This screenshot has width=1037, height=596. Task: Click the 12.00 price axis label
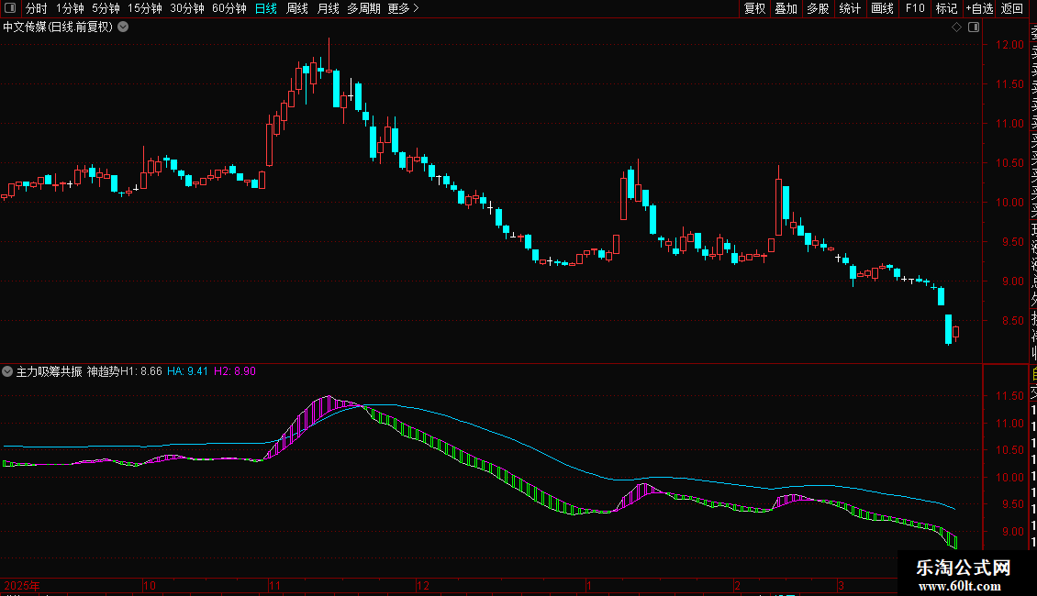pyautogui.click(x=1009, y=45)
